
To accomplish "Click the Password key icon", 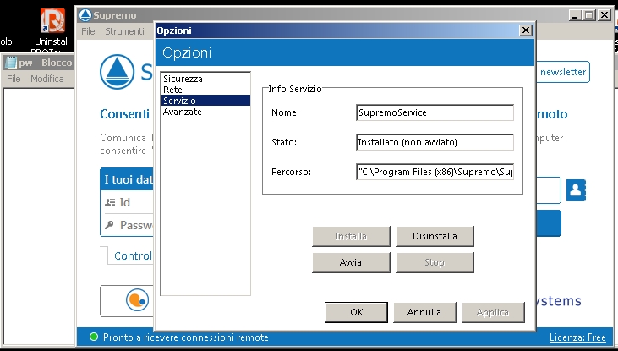I will click(x=109, y=225).
